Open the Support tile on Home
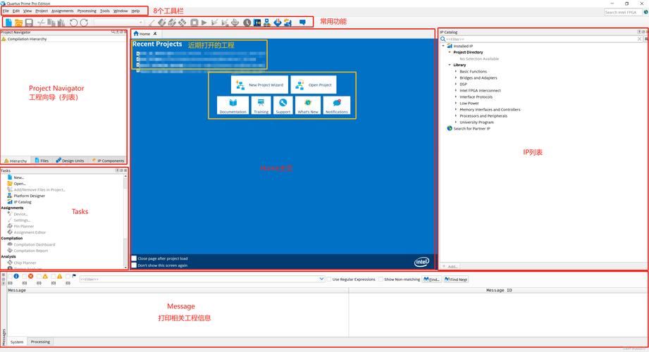This screenshot has width=649, height=352. (283, 106)
